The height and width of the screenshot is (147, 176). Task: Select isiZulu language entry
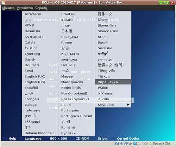[103, 99]
